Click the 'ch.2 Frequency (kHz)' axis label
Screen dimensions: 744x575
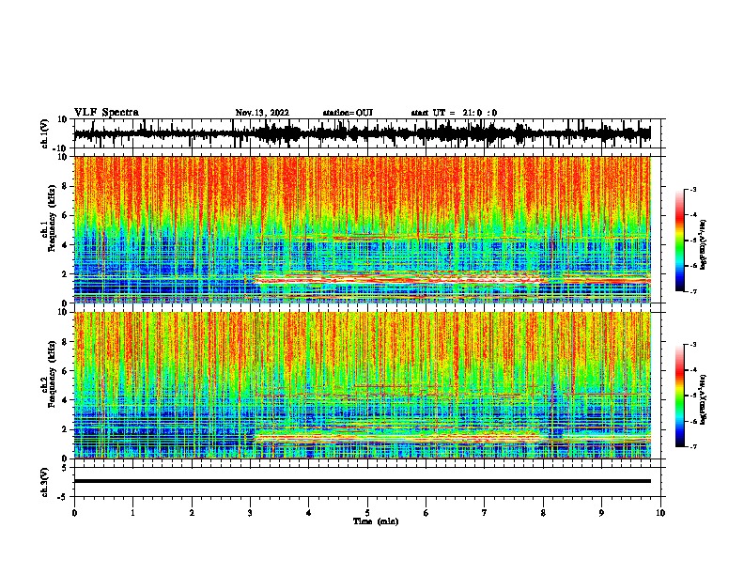pos(49,374)
